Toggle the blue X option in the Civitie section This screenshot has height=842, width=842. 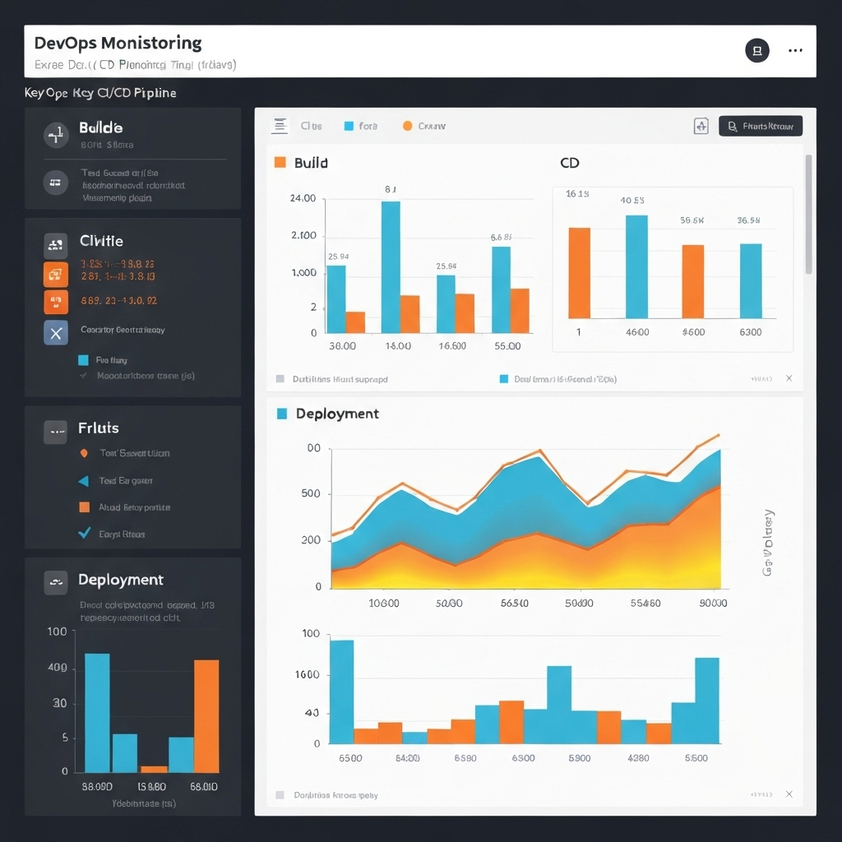54,332
